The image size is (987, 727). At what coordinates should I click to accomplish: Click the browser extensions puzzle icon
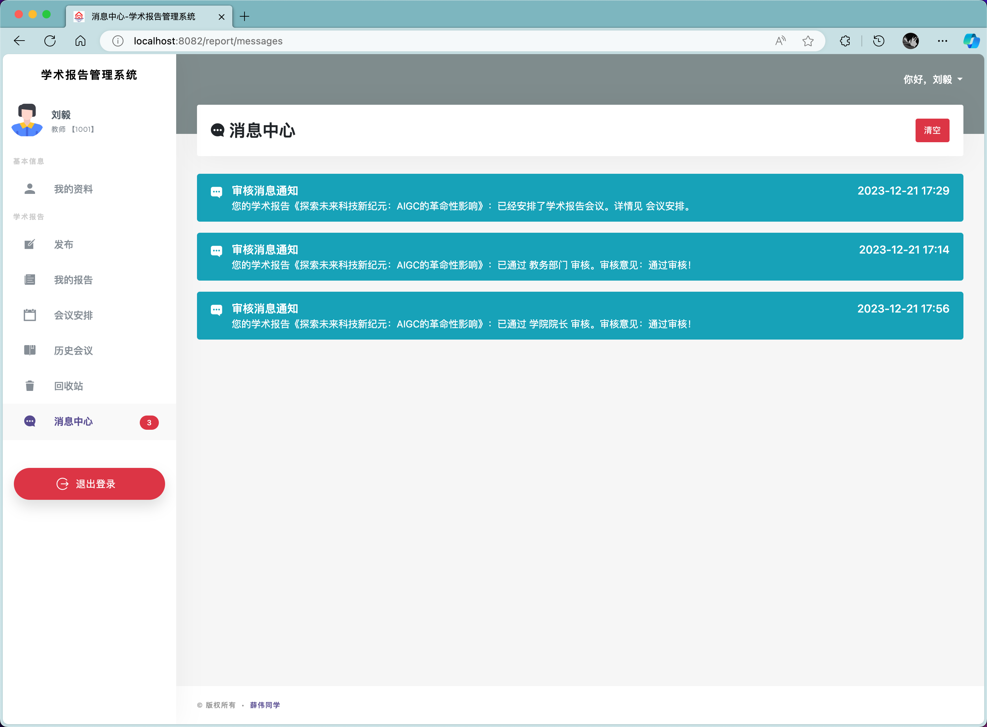pos(845,41)
